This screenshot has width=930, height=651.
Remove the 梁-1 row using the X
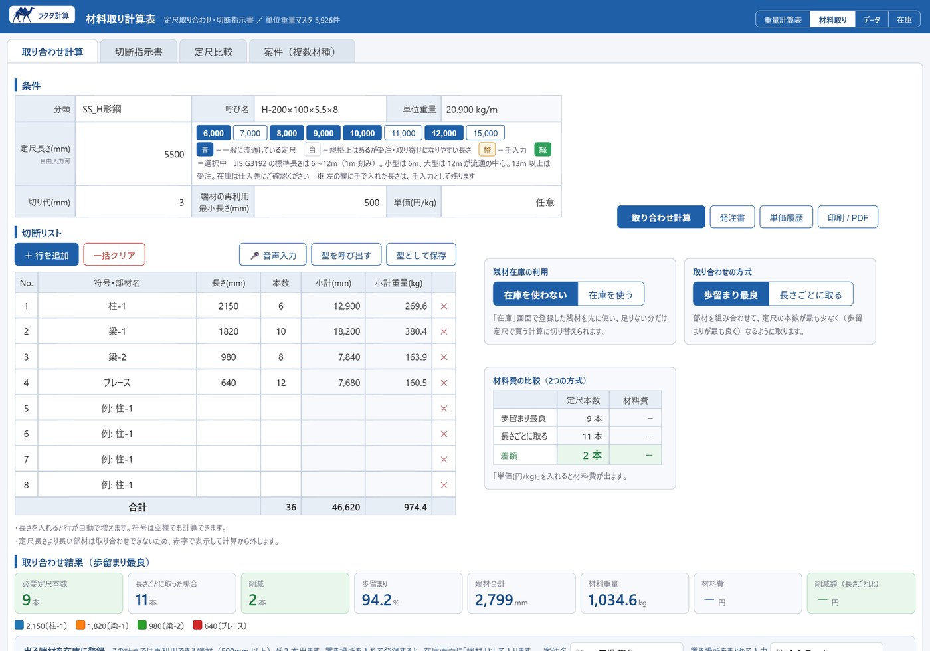(444, 331)
